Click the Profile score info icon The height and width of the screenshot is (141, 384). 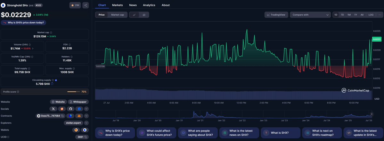click(x=18, y=92)
